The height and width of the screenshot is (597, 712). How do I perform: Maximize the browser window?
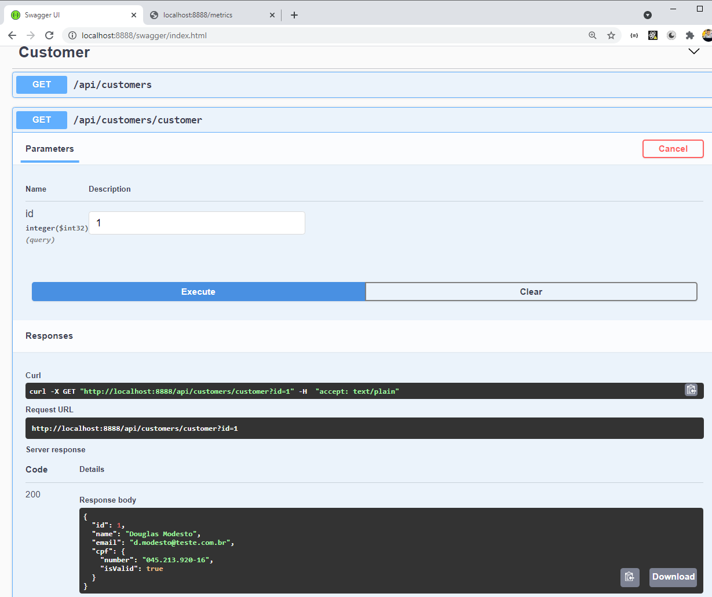point(700,9)
